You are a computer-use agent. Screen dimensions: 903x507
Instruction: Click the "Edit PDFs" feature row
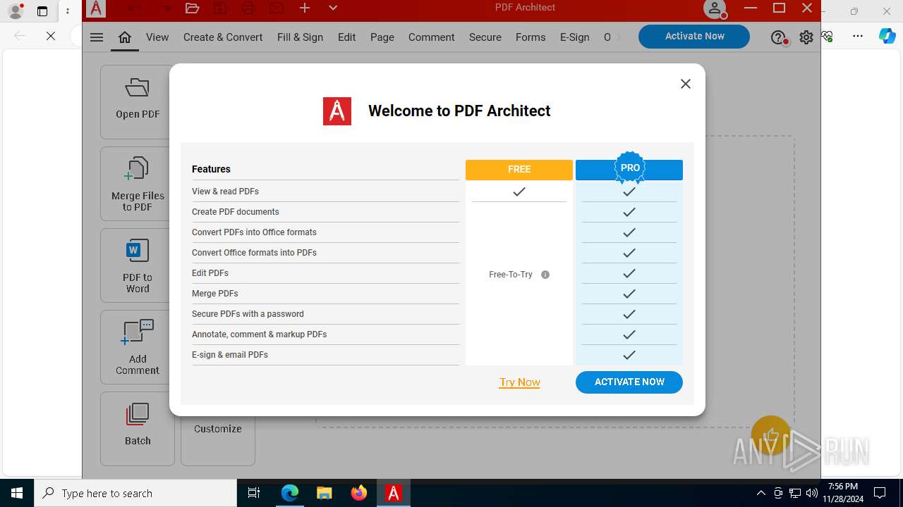tap(325, 273)
